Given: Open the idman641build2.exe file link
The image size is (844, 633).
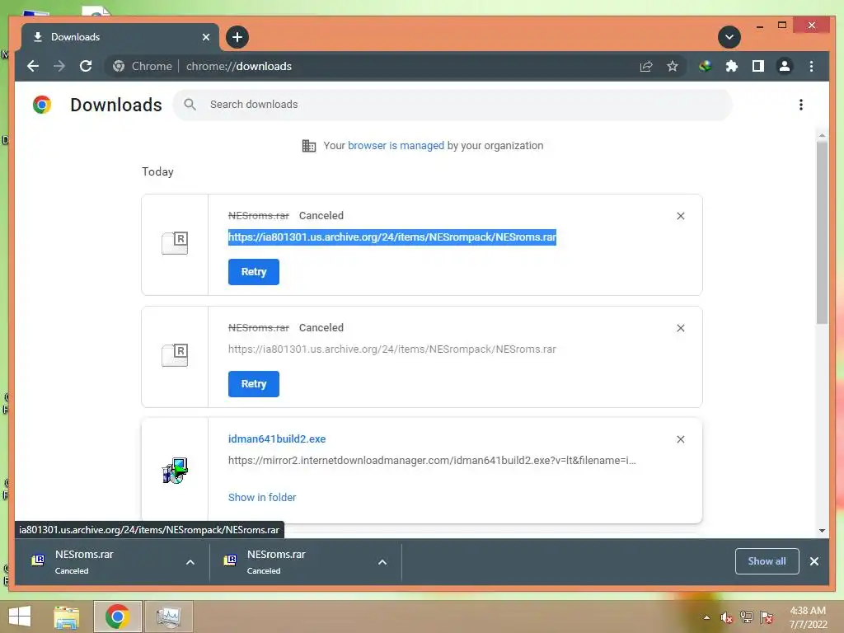Looking at the screenshot, I should pos(277,438).
